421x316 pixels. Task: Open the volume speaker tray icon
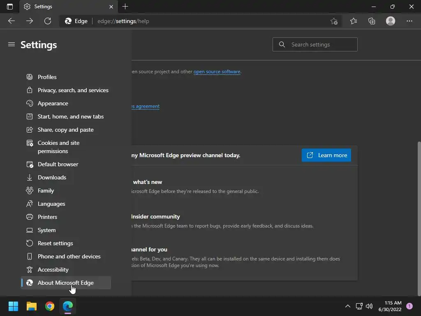(370, 306)
